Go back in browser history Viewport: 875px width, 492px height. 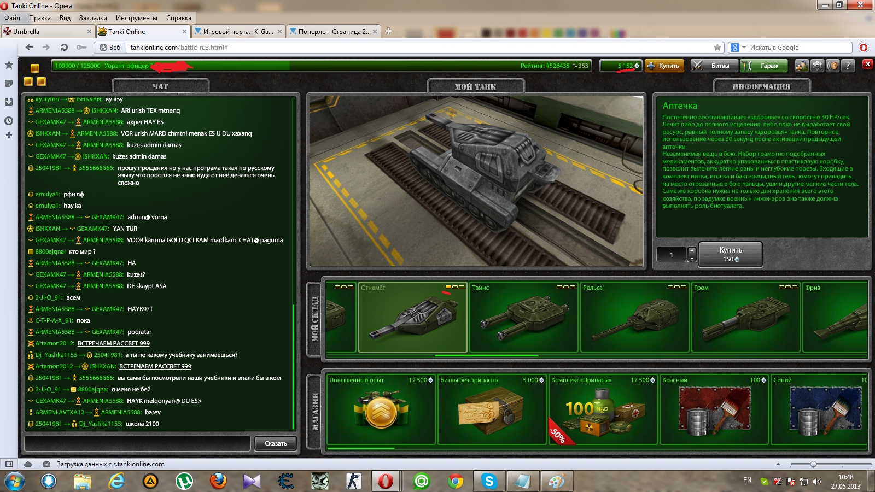(30, 48)
